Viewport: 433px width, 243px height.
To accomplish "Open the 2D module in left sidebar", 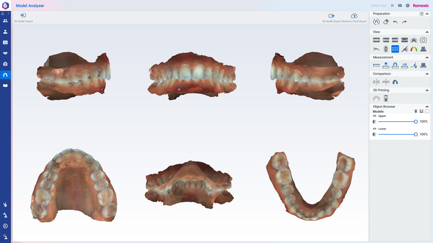I will (5, 43).
